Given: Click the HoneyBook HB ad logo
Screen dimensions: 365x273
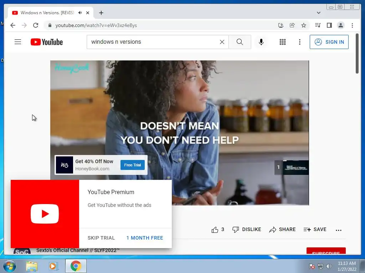Looking at the screenshot, I should 65,165.
